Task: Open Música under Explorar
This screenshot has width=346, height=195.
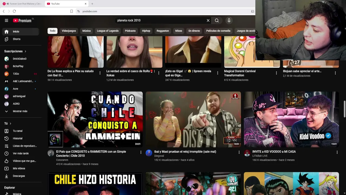Action: coord(21,193)
